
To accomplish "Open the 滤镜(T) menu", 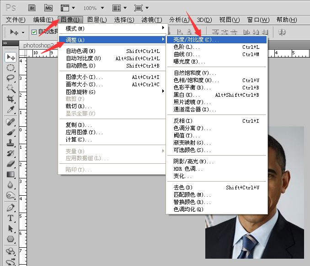I will coord(152,20).
